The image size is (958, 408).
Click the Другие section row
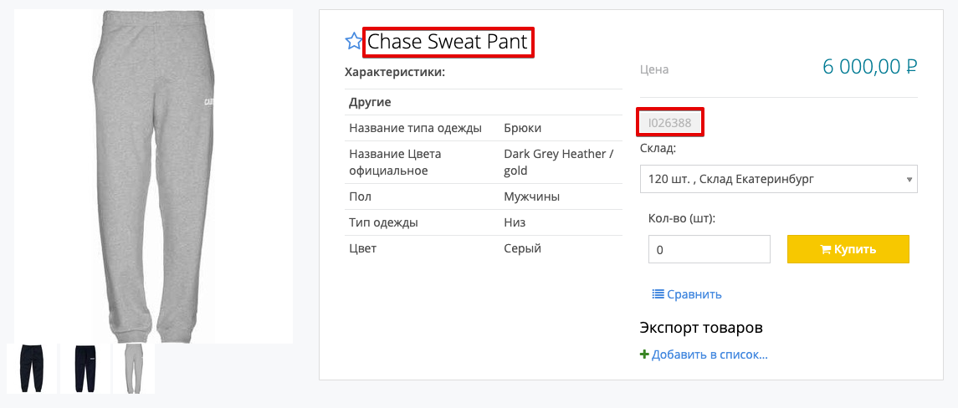[x=371, y=102]
